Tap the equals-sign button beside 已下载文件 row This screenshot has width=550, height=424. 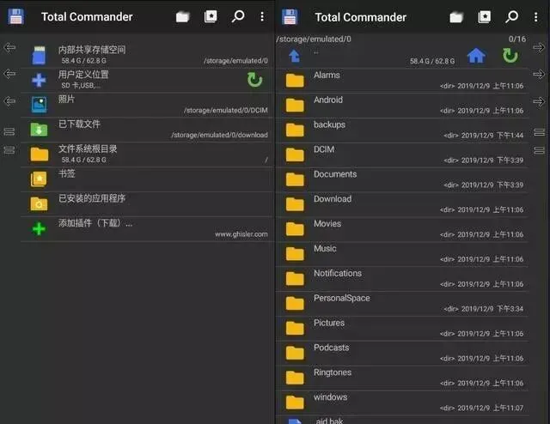point(9,131)
